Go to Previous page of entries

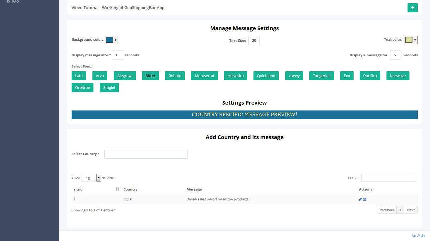387,210
